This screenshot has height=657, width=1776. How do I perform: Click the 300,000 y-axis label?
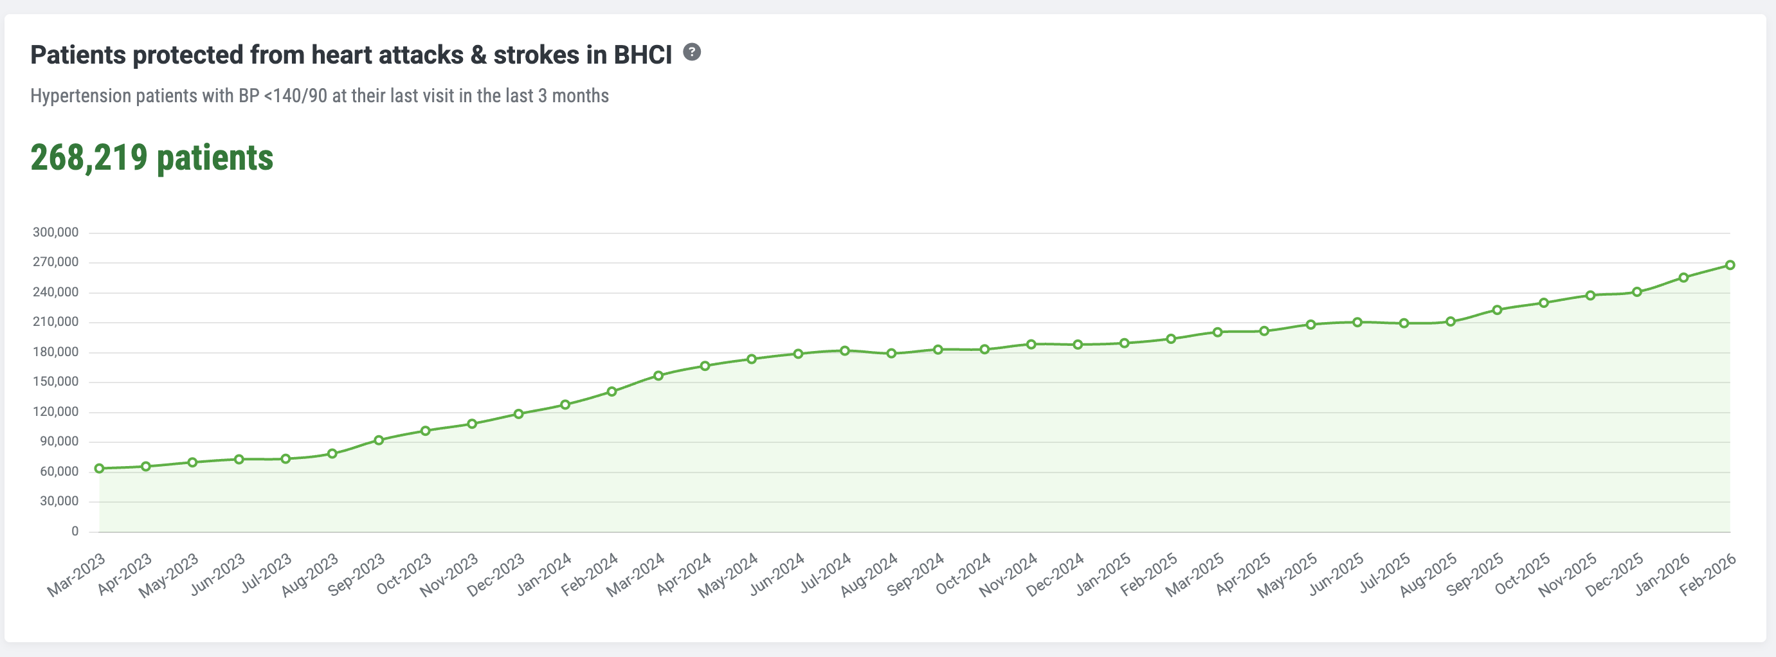[56, 232]
